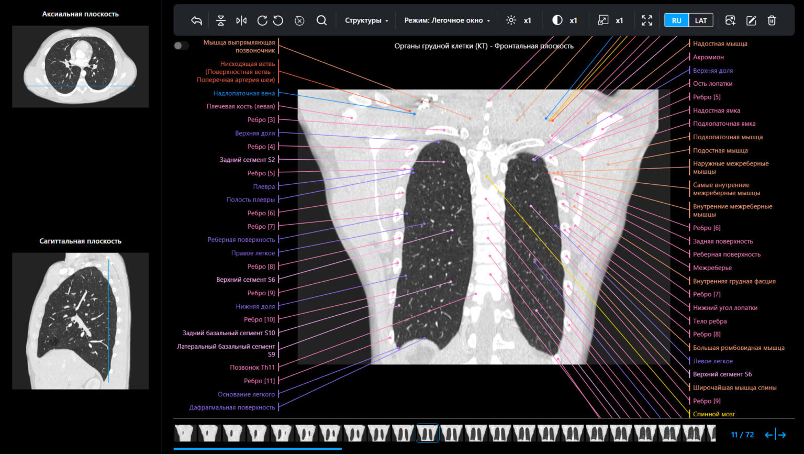Go to next slice with right arrow
The image size is (804, 455).
782,435
